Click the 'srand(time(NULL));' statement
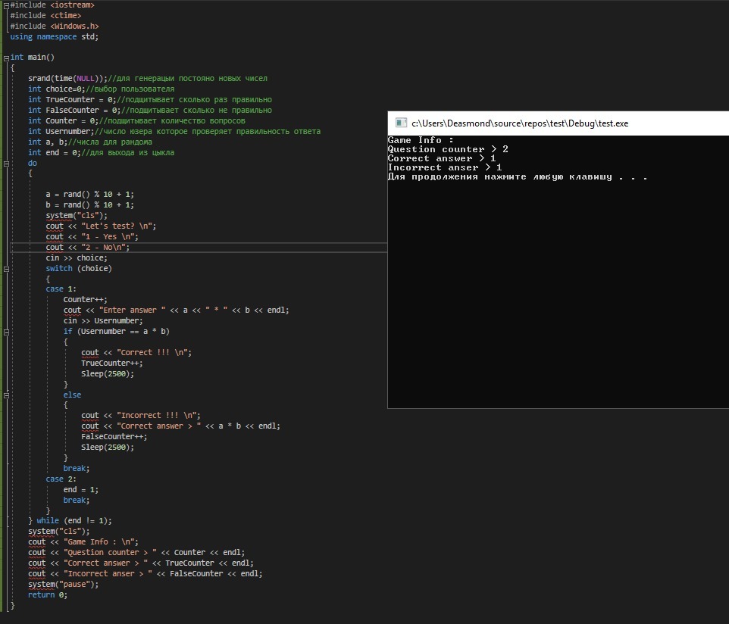The height and width of the screenshot is (624, 729). 68,79
